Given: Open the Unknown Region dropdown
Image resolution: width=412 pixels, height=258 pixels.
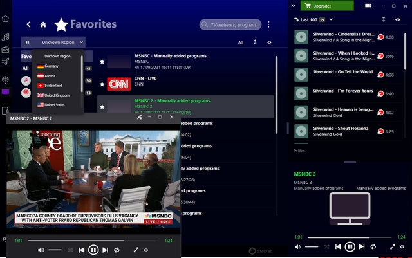Looking at the screenshot, I should (62, 42).
